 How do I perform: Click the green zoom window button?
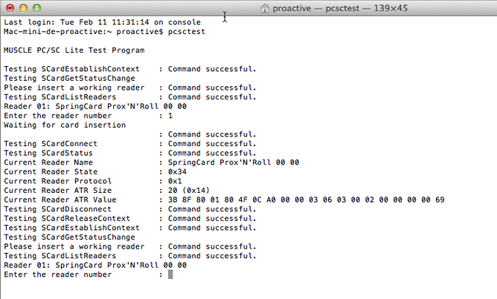36,8
